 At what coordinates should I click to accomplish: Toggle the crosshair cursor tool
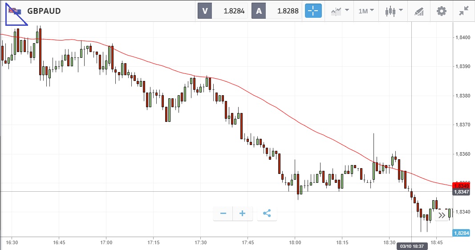coord(313,11)
